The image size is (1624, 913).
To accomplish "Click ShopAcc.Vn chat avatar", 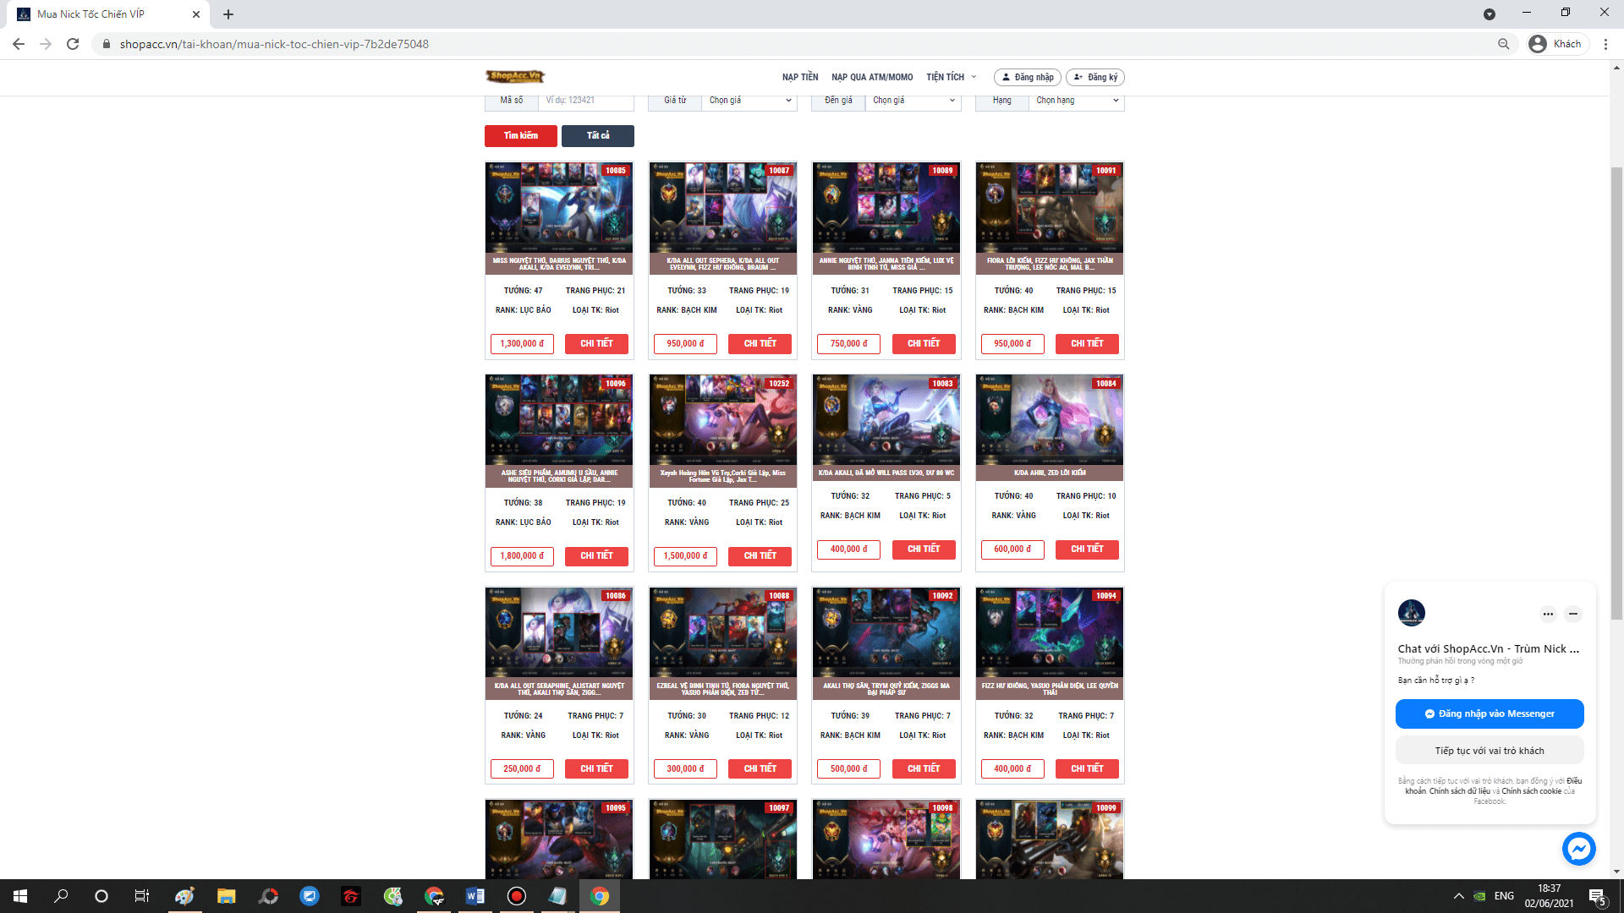I will [x=1412, y=613].
